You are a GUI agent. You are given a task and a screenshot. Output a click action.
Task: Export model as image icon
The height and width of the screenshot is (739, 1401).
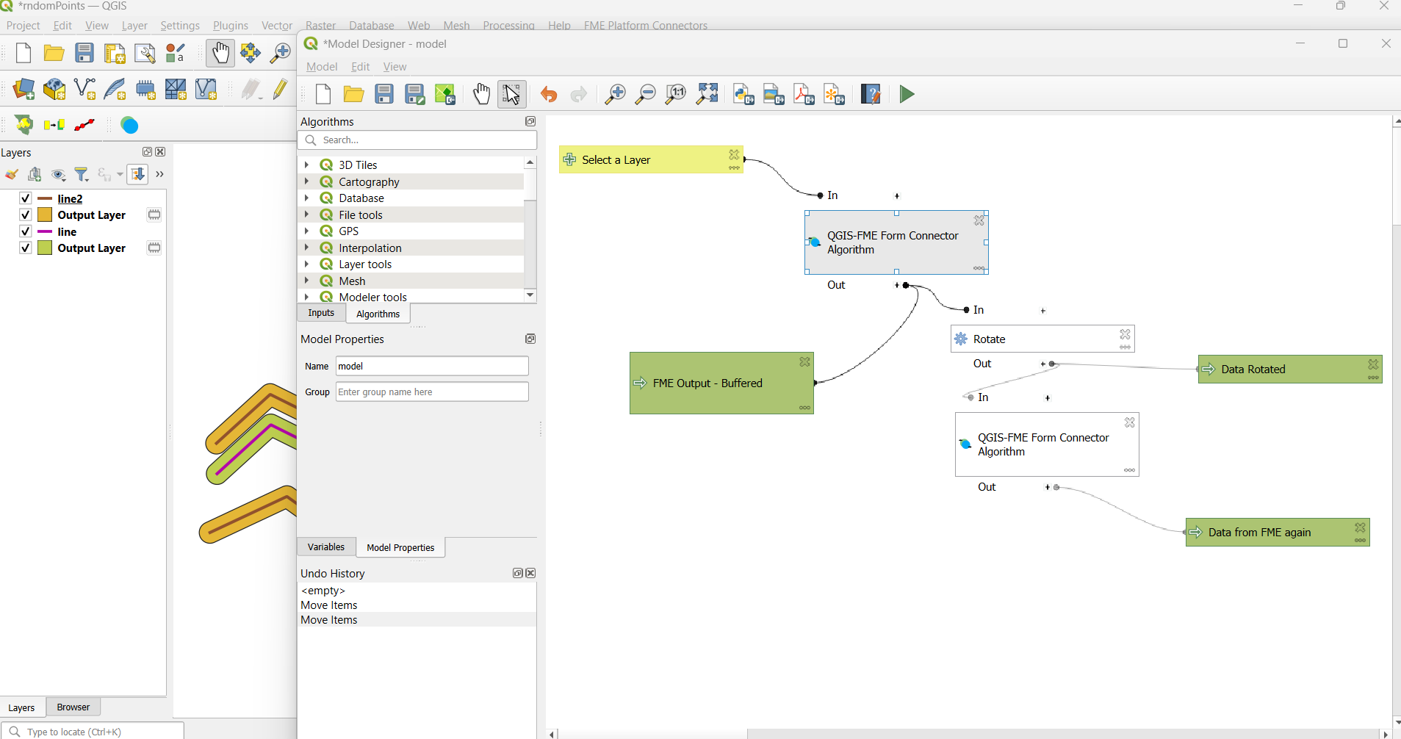[x=774, y=95]
